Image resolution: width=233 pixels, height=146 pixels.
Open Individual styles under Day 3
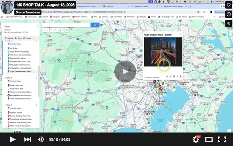point(15,81)
